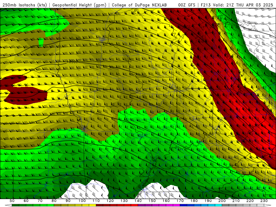
Task: Click the '80' value on the color scale
Action: (54, 201)
